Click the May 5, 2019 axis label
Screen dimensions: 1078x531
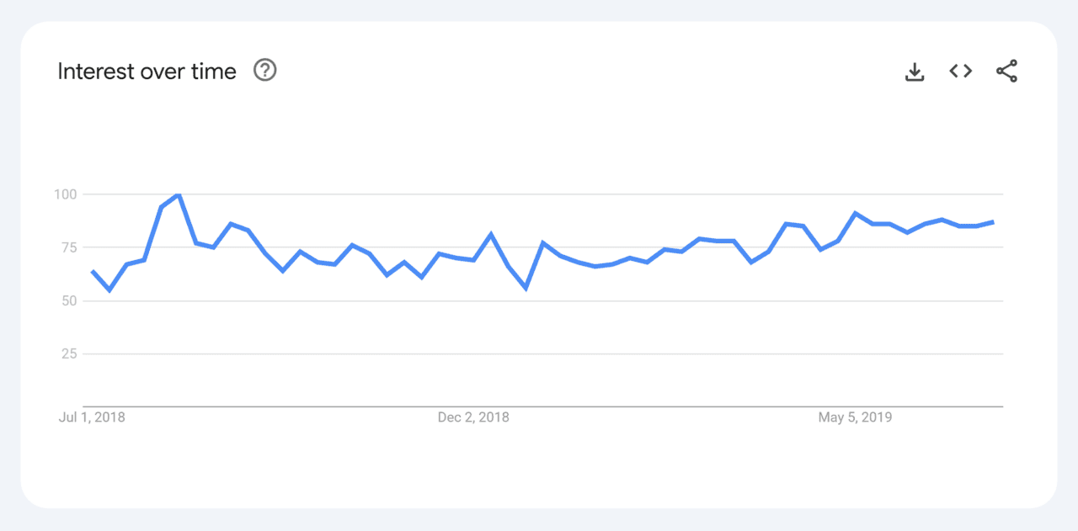(855, 417)
